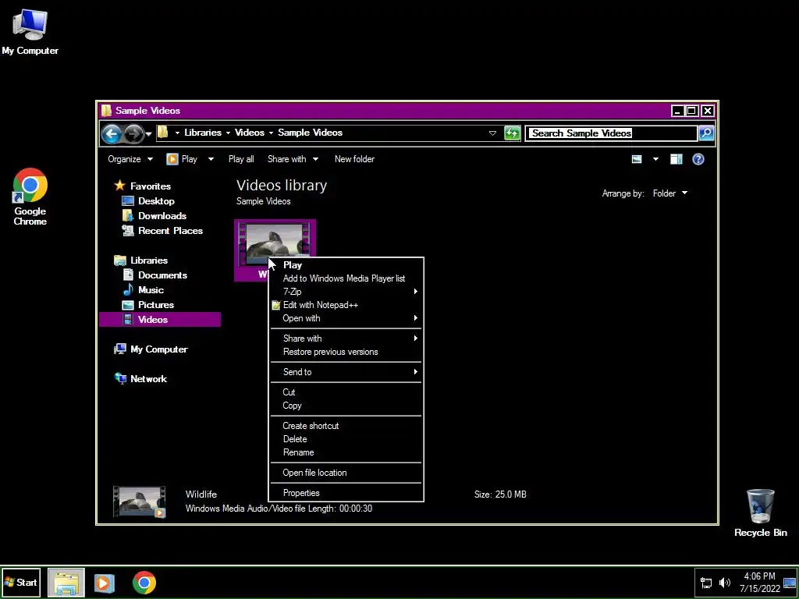Open the Open with submenu
This screenshot has width=799, height=599.
click(x=346, y=318)
